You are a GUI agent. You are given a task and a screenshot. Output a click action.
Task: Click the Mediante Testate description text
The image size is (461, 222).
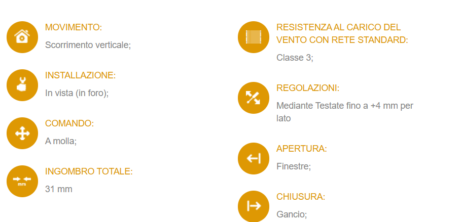pyautogui.click(x=345, y=112)
